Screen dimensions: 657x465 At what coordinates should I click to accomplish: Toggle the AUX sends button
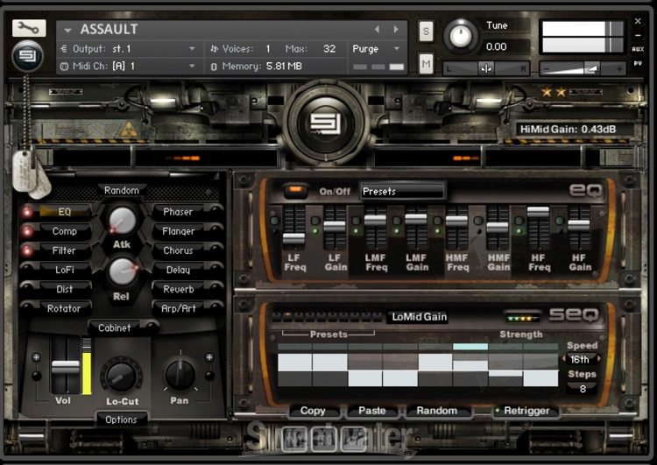pyautogui.click(x=638, y=49)
